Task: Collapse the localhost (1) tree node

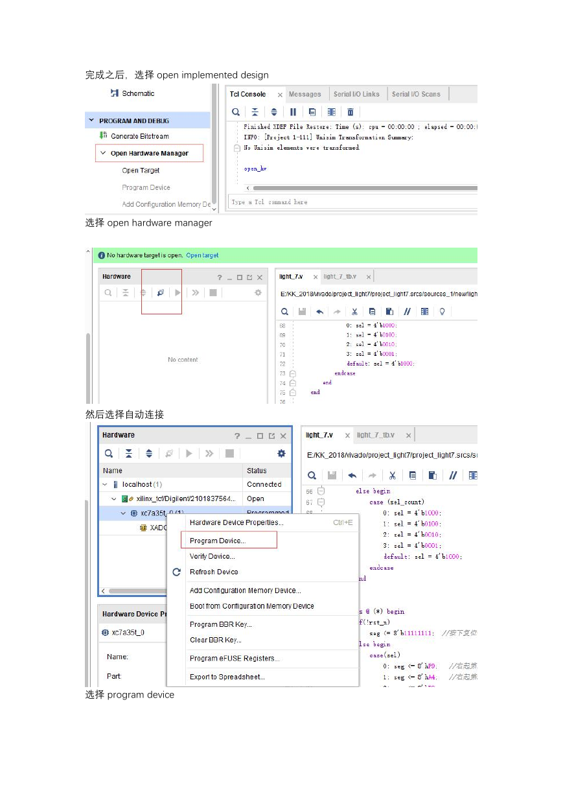Action: pyautogui.click(x=105, y=484)
